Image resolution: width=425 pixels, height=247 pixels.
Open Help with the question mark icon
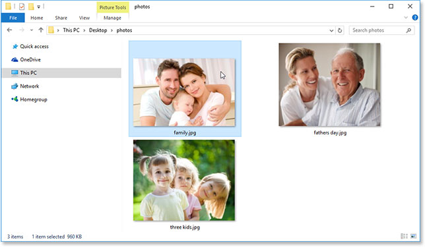[x=415, y=18]
